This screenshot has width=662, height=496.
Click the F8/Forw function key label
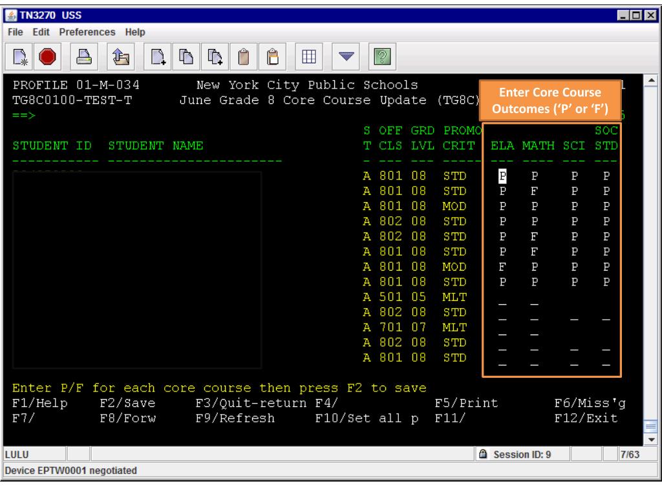point(128,418)
